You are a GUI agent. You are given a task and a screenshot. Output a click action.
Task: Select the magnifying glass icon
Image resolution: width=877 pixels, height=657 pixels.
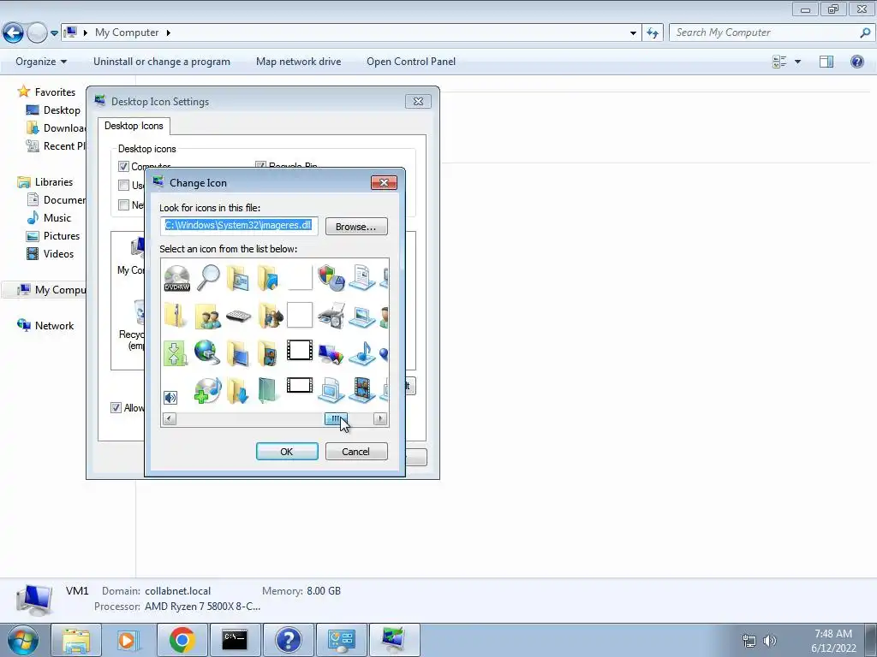208,278
